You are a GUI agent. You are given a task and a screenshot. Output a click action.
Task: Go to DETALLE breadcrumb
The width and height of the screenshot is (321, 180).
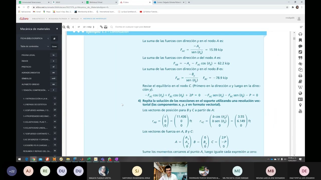click(x=75, y=19)
